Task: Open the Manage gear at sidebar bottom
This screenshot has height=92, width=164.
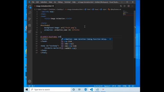Action: [30, 81]
